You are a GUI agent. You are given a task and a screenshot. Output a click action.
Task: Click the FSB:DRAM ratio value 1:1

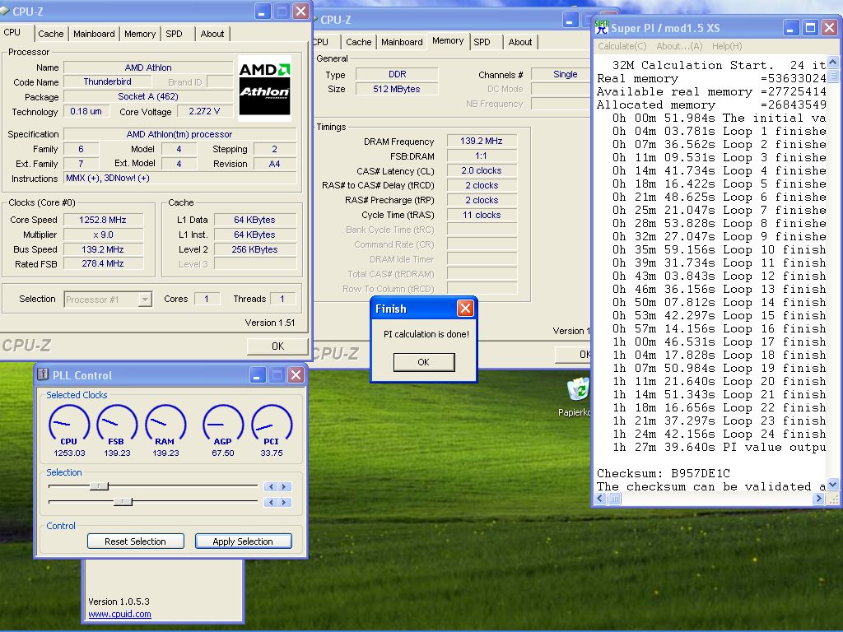481,156
